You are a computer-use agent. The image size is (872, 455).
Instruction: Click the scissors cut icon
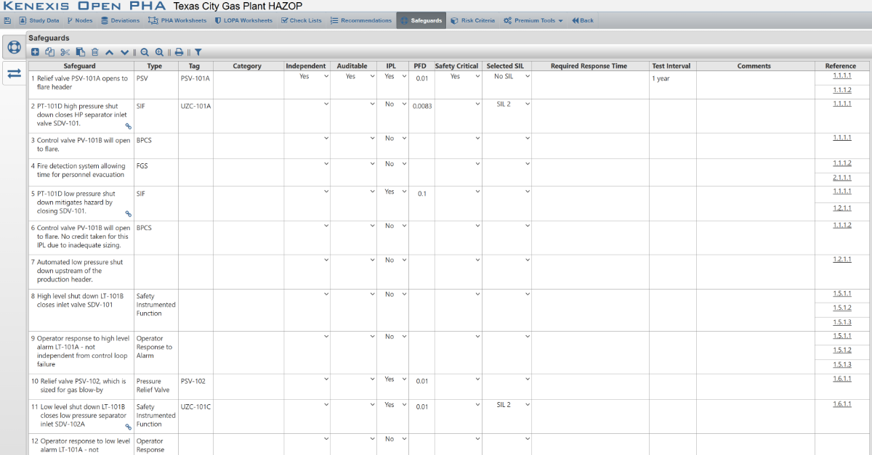click(65, 52)
